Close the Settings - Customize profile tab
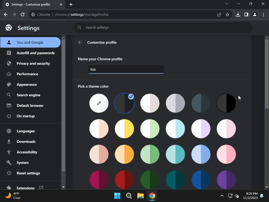269x202 pixels. pos(61,4)
